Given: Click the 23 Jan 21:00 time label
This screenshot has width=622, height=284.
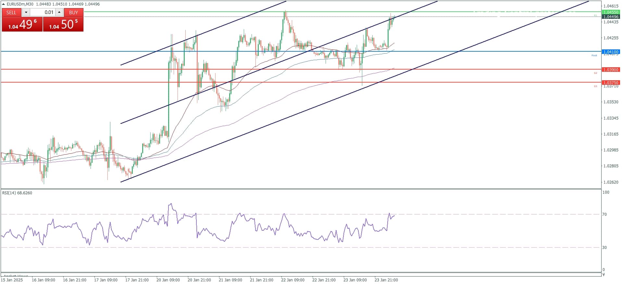Looking at the screenshot, I should coord(386,280).
